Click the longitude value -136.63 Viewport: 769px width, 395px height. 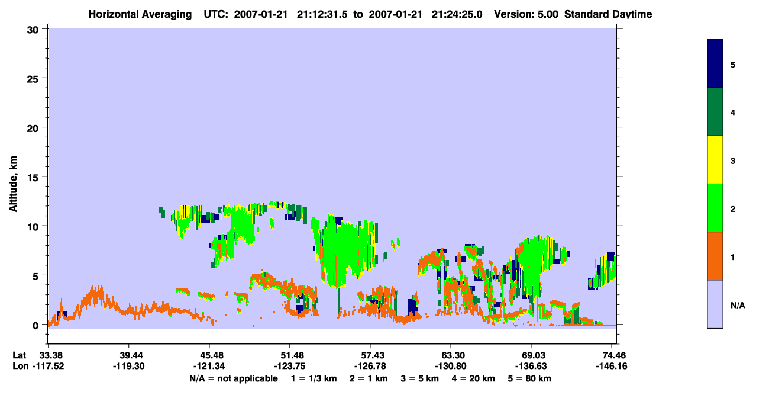click(531, 367)
